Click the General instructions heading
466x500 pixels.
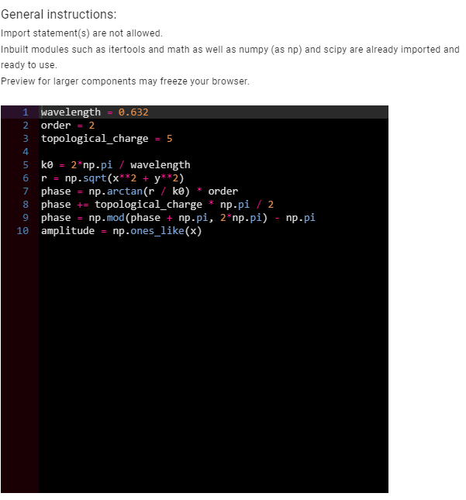pyautogui.click(x=59, y=15)
